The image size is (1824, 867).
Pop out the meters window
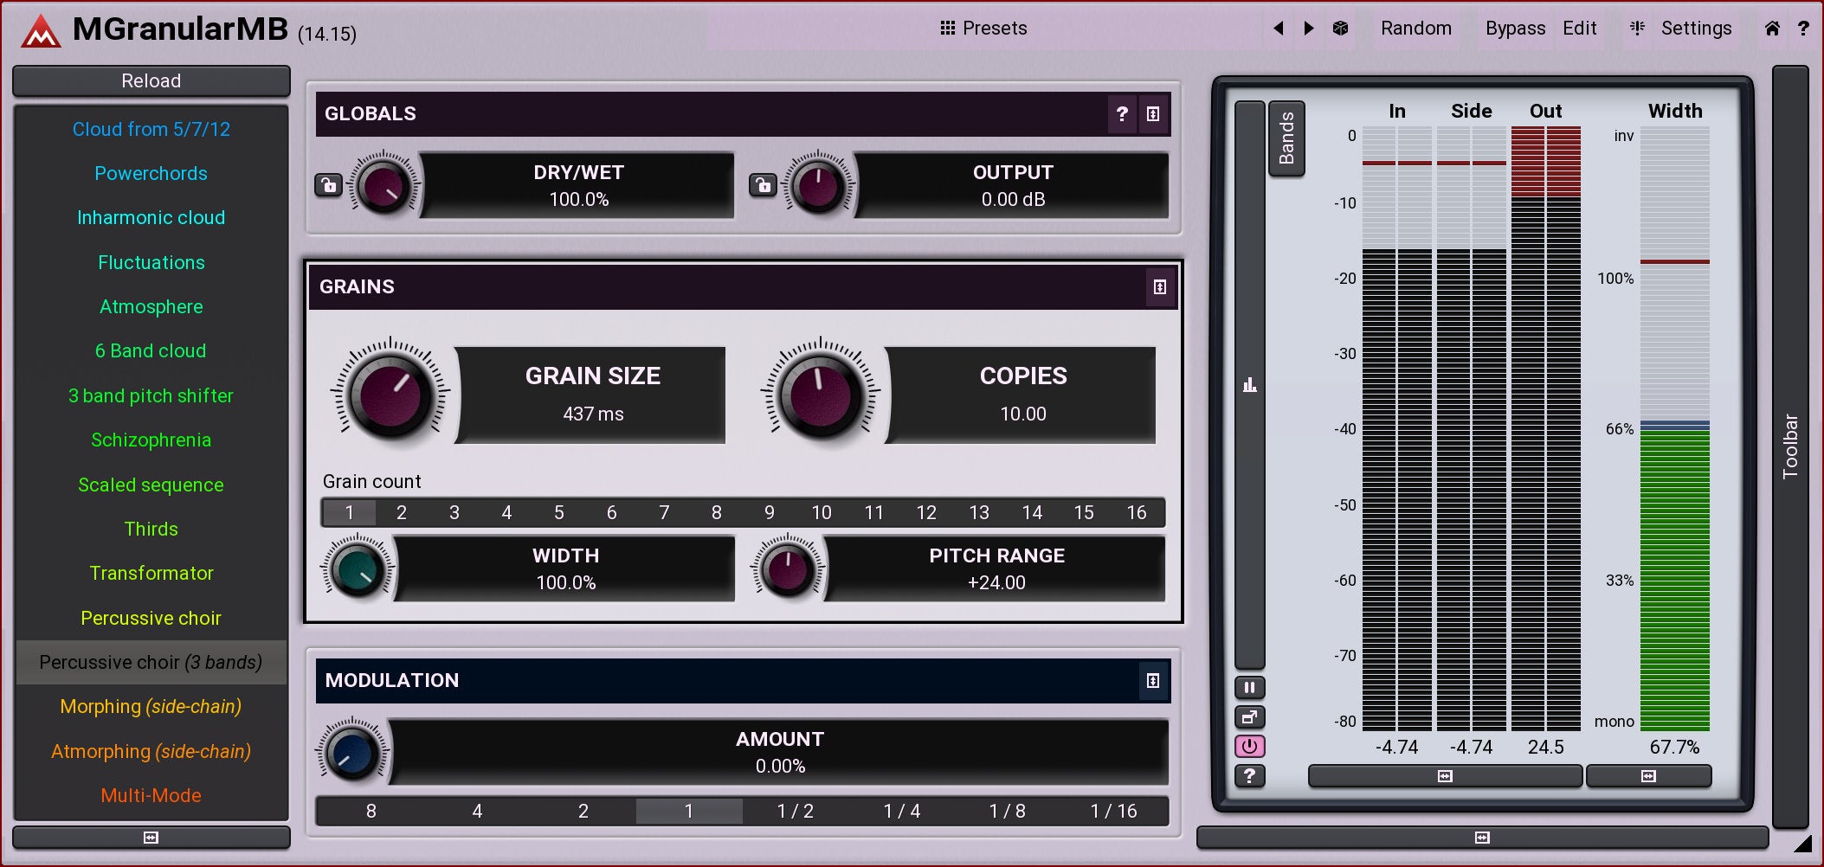pos(1249,717)
